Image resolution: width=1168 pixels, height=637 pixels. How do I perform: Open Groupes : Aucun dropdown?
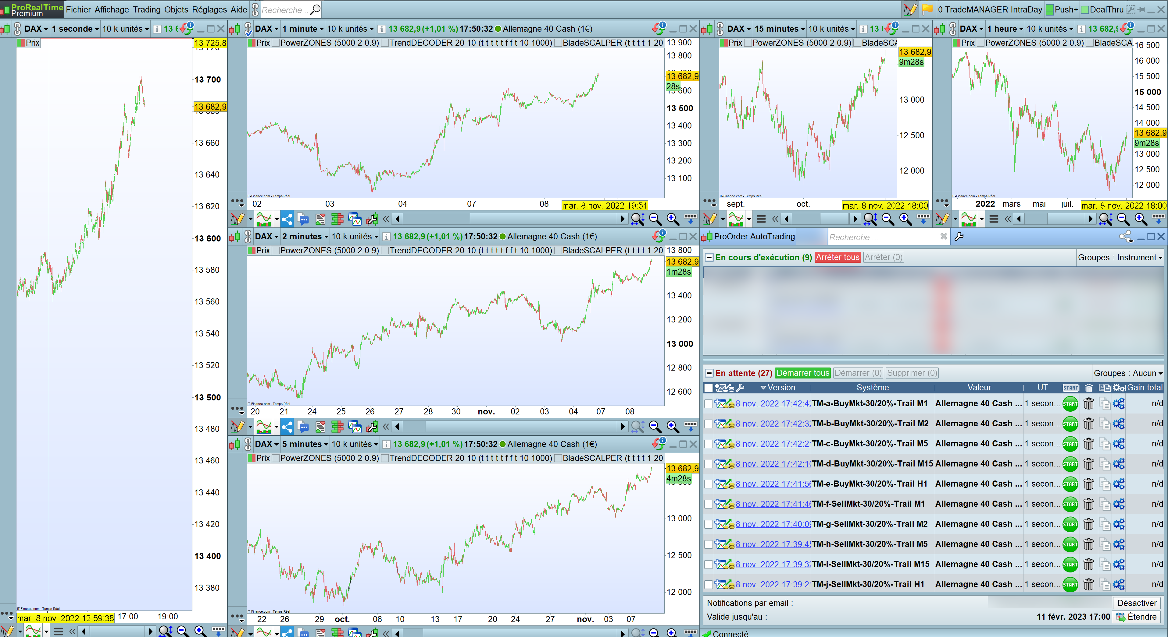(1128, 373)
